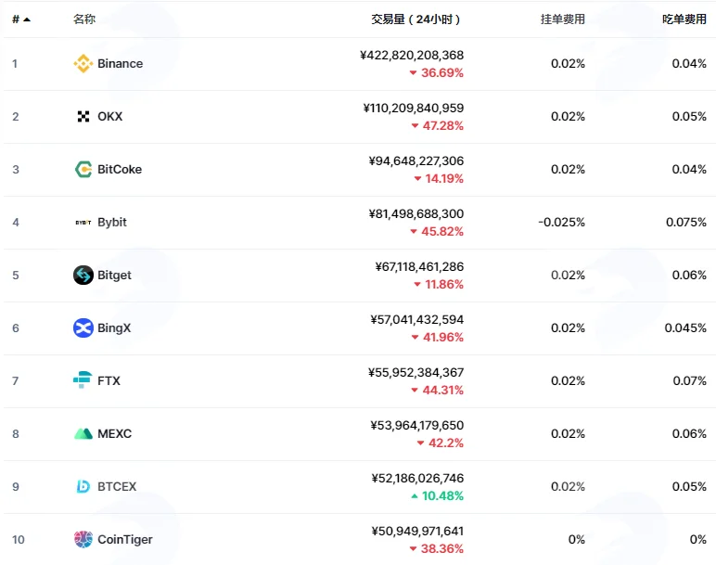The width and height of the screenshot is (716, 565).
Task: Open the CoinTiger exchange link
Action: 125,539
